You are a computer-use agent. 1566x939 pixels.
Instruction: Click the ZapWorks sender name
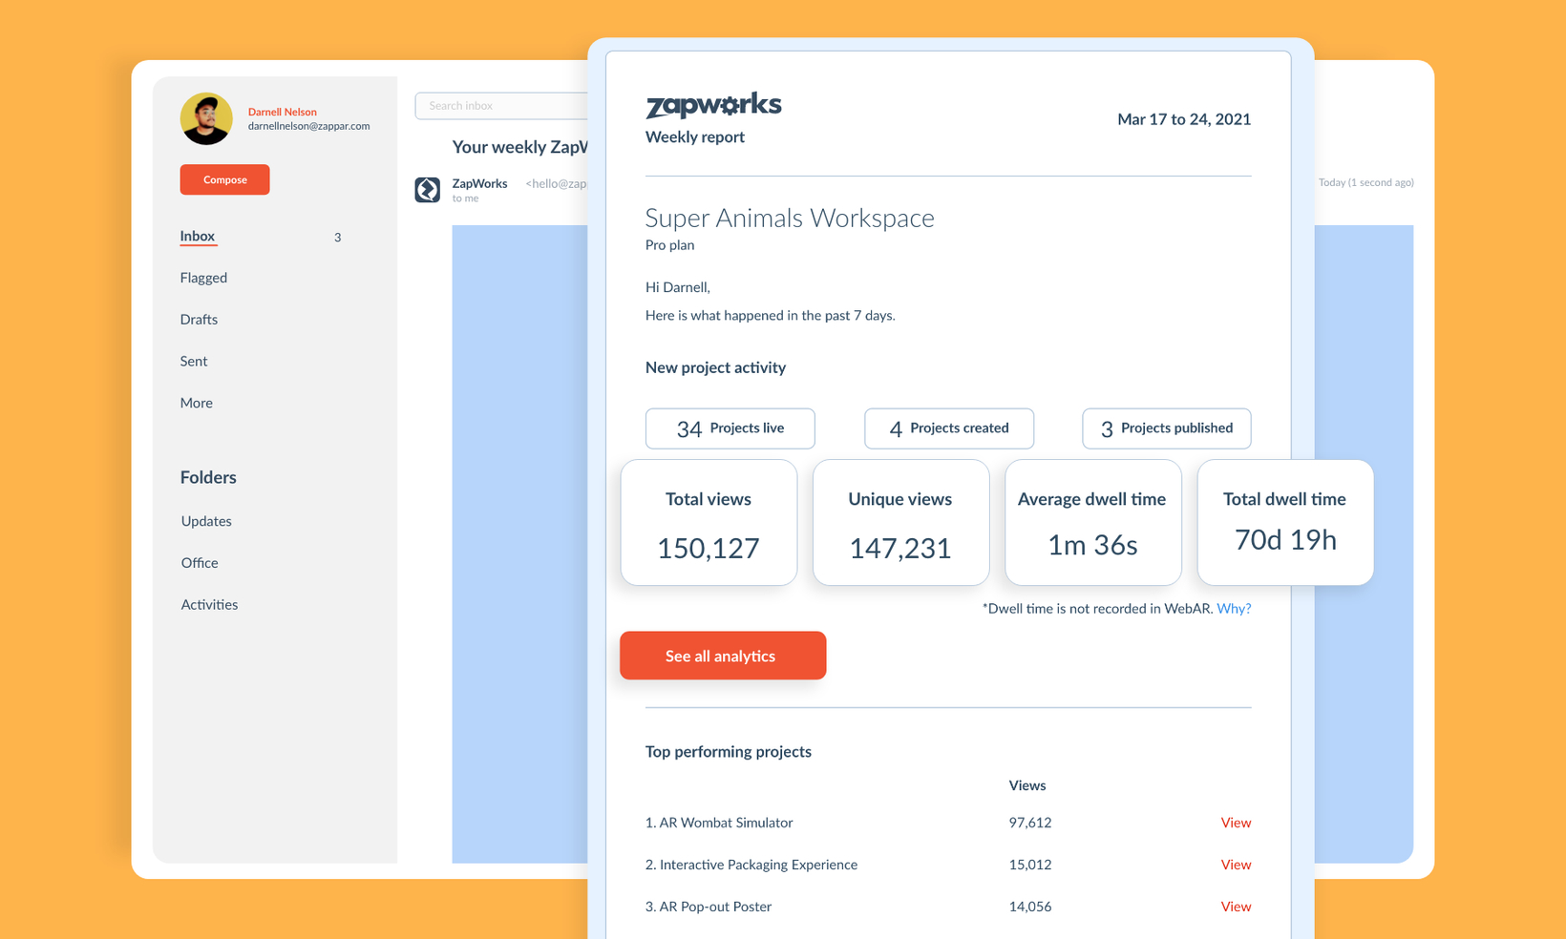(479, 183)
